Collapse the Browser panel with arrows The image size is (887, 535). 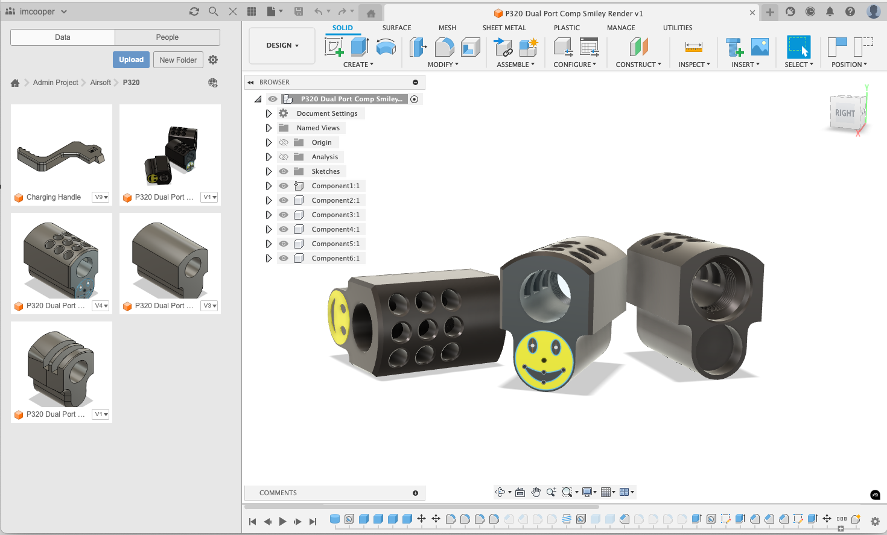click(251, 82)
